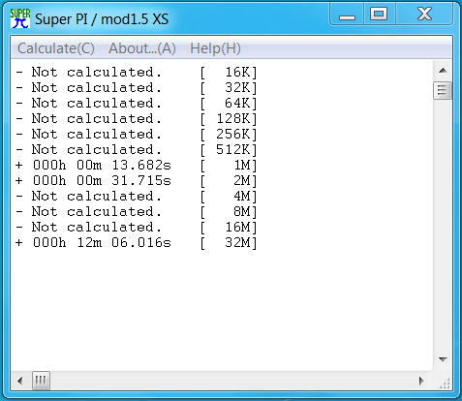Screen dimensions: 462x401
Task: Click the vertical scrollbar thumb
Action: 443,90
